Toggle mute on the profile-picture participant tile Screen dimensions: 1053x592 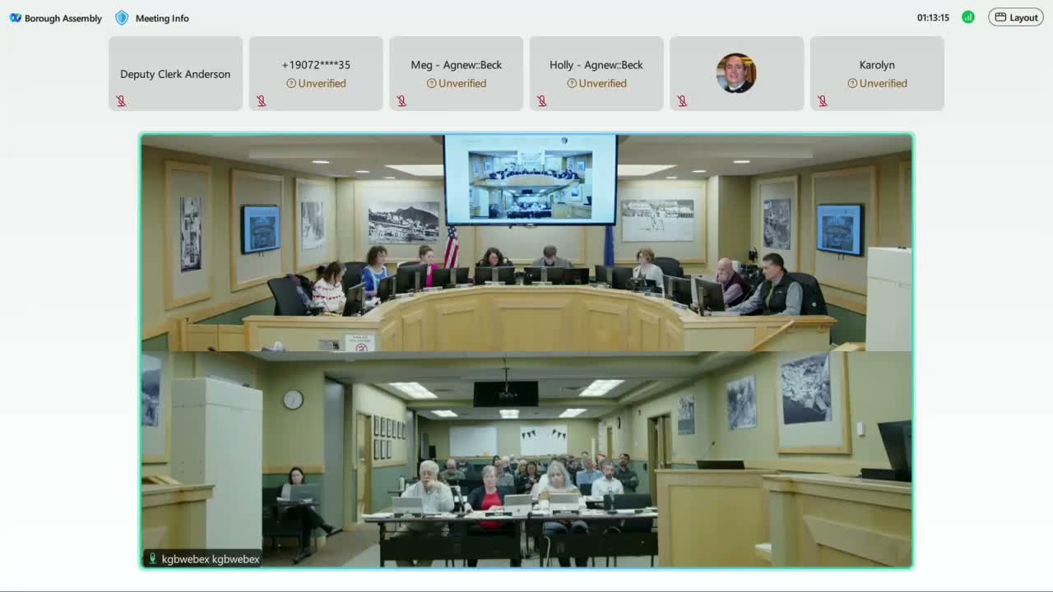tap(682, 100)
